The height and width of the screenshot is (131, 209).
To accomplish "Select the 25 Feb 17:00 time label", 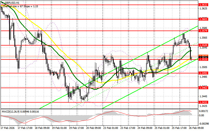I will (179, 128).
